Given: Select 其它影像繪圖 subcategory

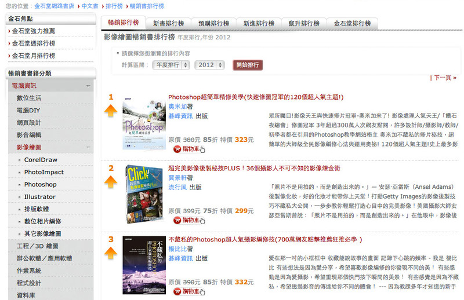Looking at the screenshot, I should 42,234.
